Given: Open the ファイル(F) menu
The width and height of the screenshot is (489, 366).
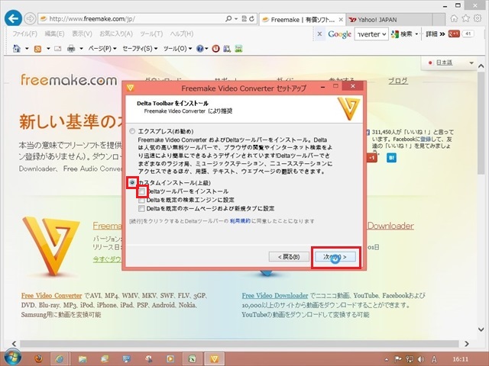Looking at the screenshot, I should coord(25,34).
